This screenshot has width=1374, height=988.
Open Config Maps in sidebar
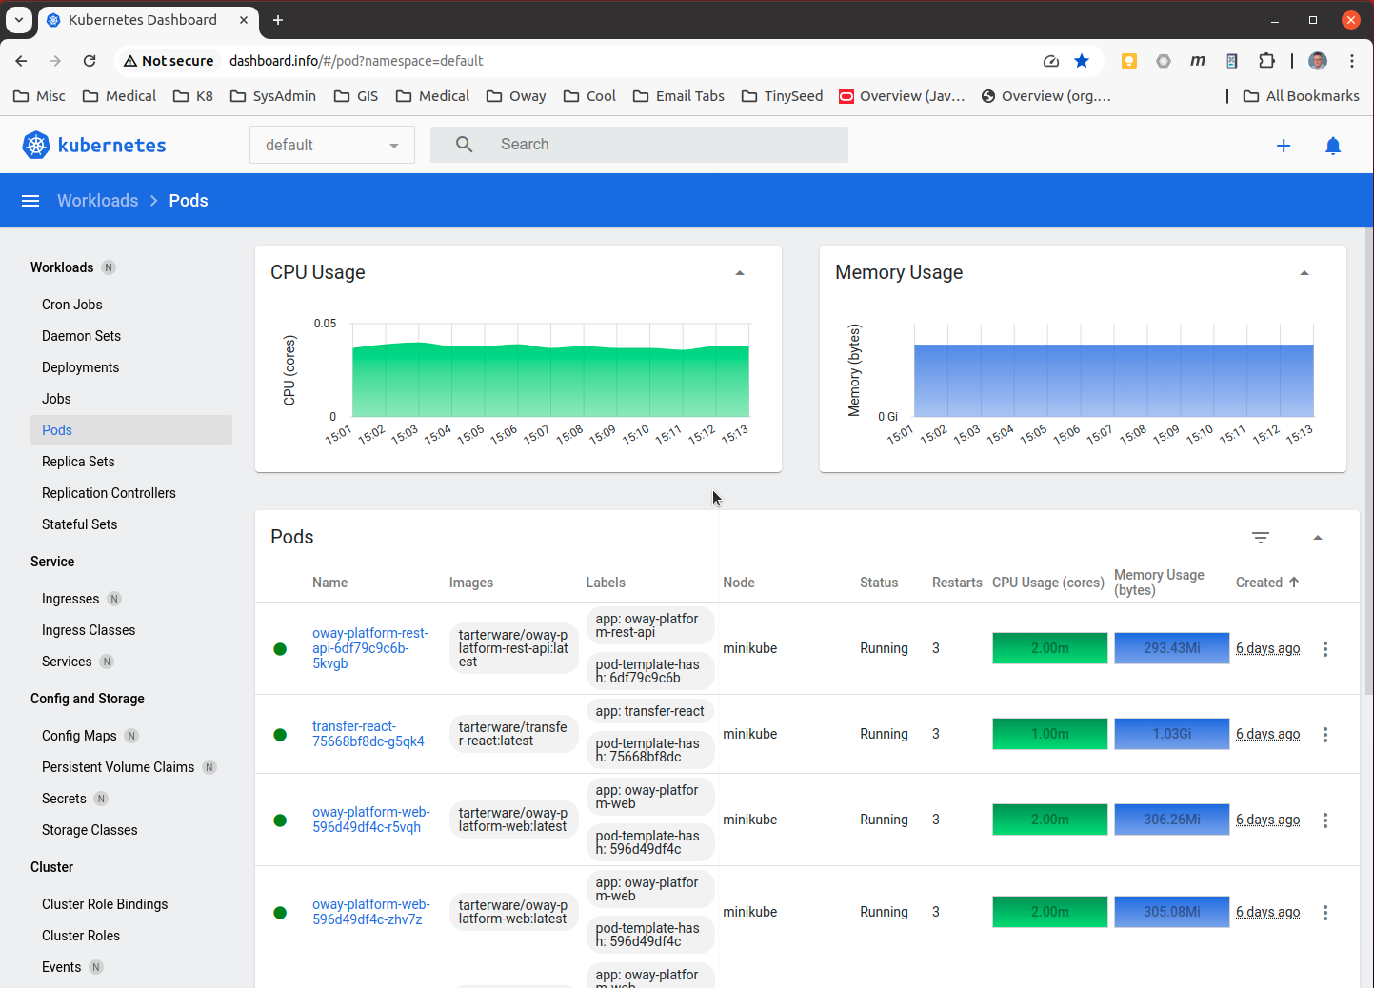click(79, 736)
